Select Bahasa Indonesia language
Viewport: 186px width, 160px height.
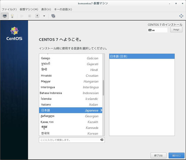pos(71,93)
